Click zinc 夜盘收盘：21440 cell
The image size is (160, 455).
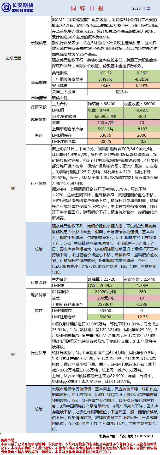[142, 279]
